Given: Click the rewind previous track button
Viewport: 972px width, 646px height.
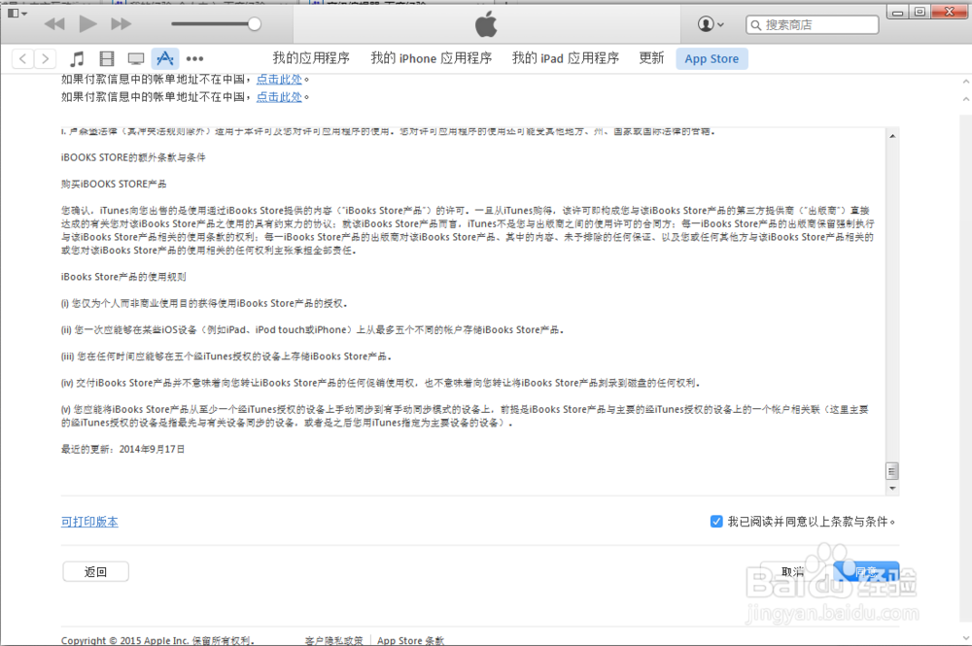Looking at the screenshot, I should tap(54, 24).
